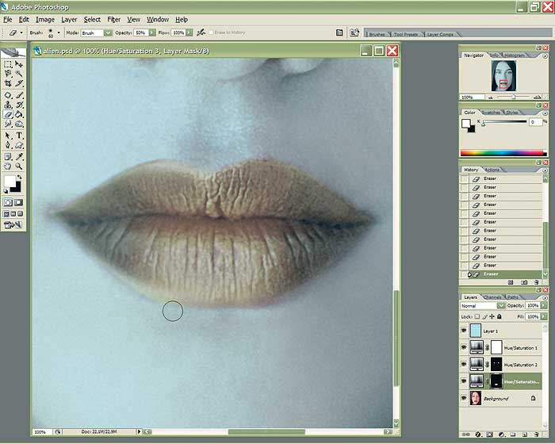Image resolution: width=555 pixels, height=444 pixels.
Task: Switch to the Swatches tab
Action: click(491, 113)
